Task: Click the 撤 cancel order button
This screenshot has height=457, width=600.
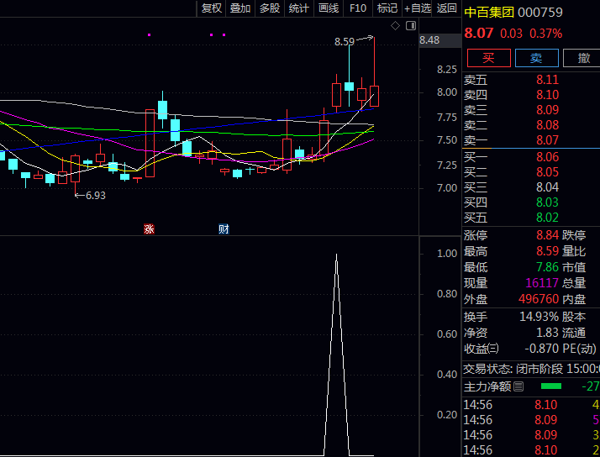Action: coord(583,58)
